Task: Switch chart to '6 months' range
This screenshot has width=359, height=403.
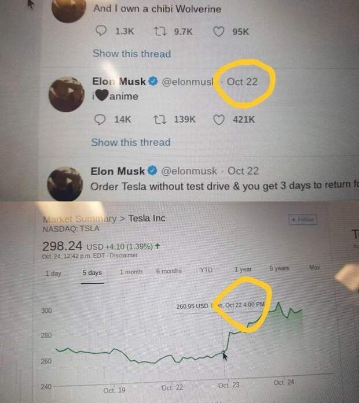Action: [169, 271]
